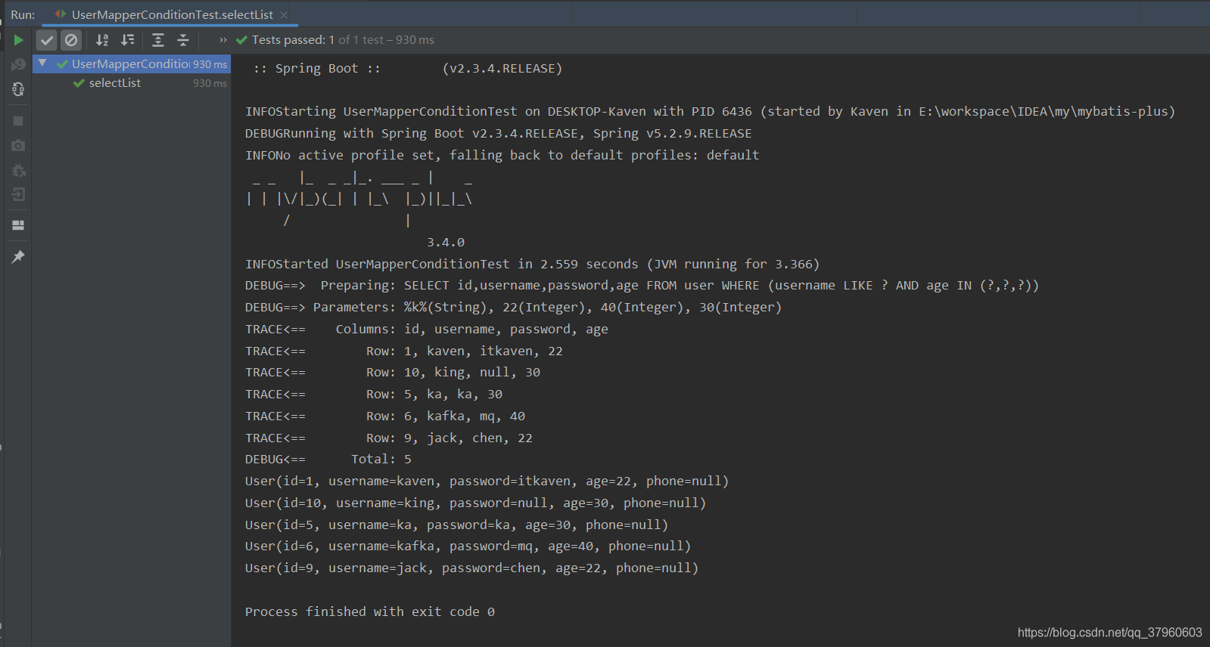Toggle Show Ignored tests button
Screen dimensions: 1210x647
click(x=71, y=40)
